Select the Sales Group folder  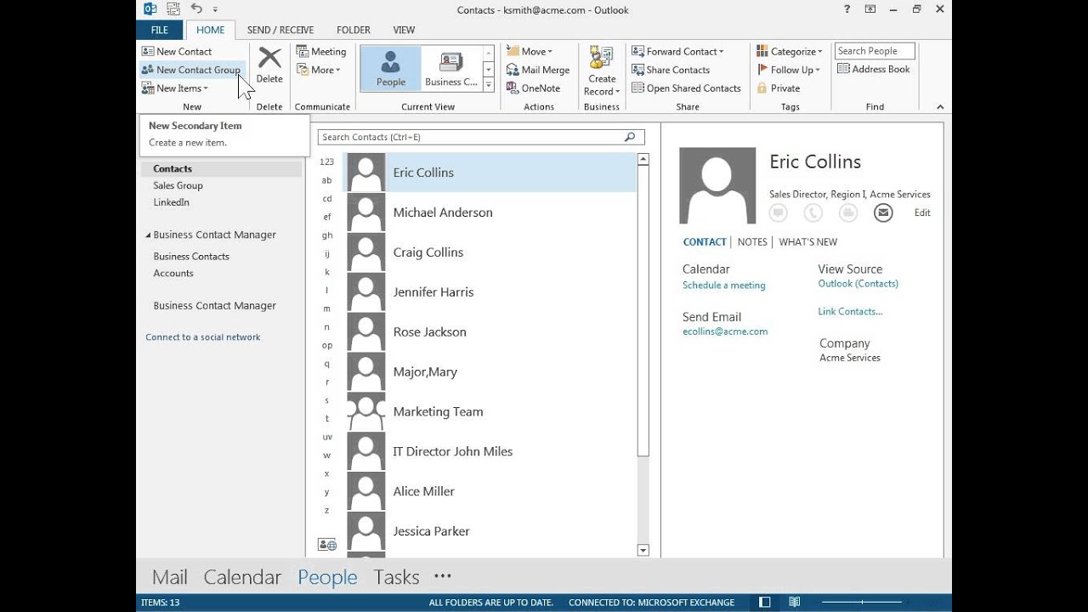tap(178, 185)
